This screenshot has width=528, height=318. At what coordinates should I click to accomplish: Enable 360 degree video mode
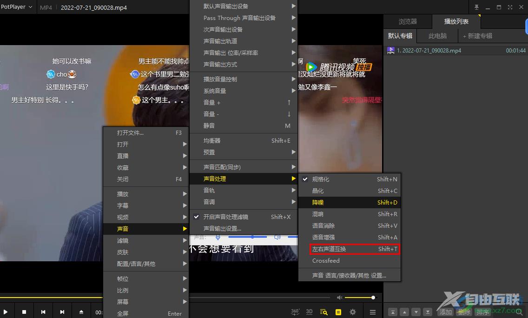[295, 312]
